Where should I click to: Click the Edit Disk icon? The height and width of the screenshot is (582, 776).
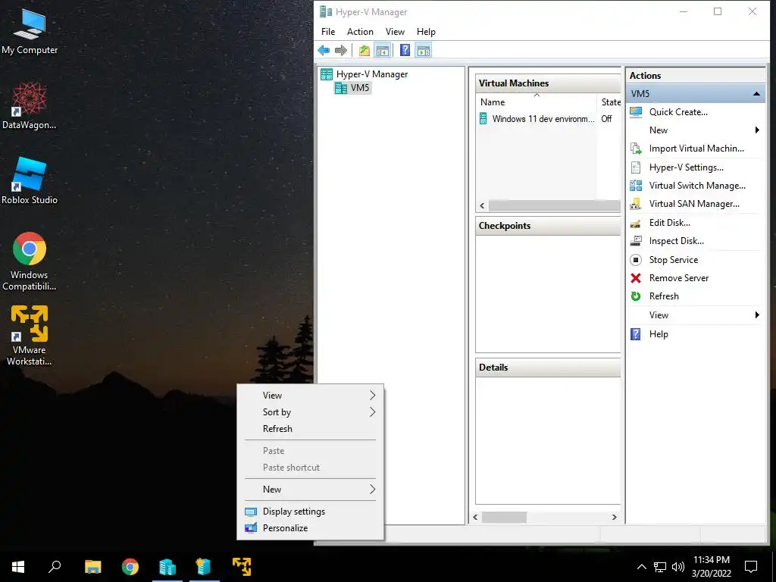click(636, 223)
